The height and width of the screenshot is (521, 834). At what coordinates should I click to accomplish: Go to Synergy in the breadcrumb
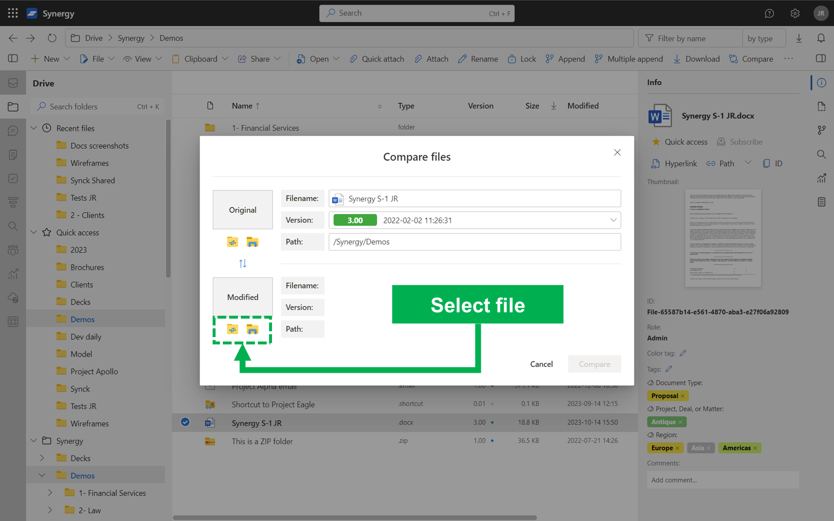click(x=131, y=38)
